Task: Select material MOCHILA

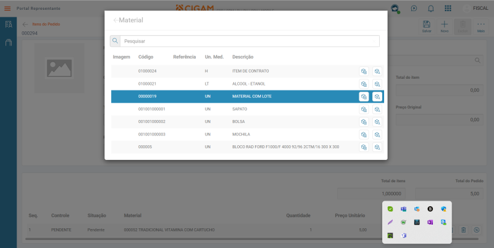Action: click(x=248, y=135)
